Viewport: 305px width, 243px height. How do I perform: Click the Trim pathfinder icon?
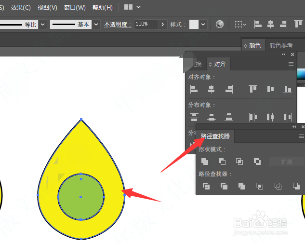224,186
